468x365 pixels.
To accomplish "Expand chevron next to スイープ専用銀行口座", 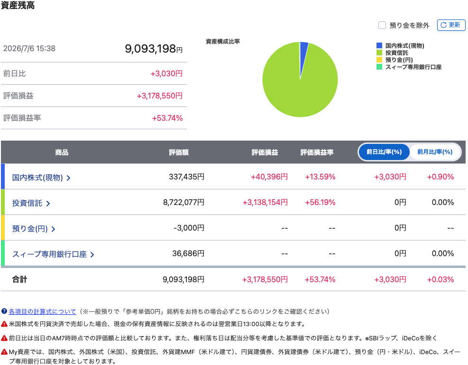I will (x=92, y=255).
